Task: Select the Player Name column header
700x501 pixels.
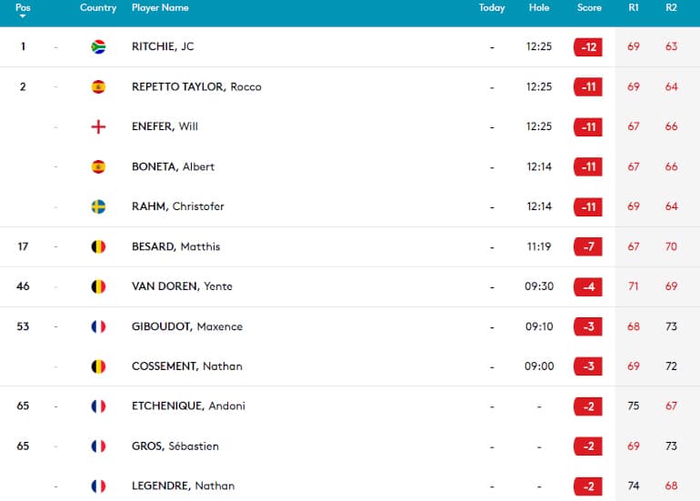Action: pyautogui.click(x=160, y=7)
